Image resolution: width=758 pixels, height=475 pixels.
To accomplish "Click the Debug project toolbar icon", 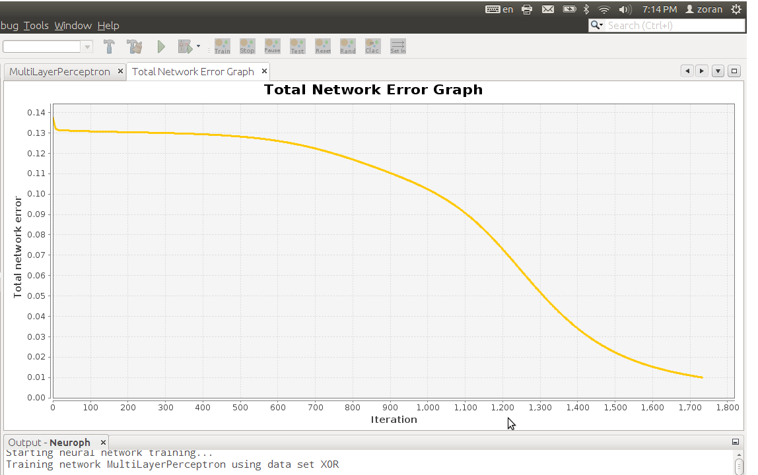I will (185, 46).
